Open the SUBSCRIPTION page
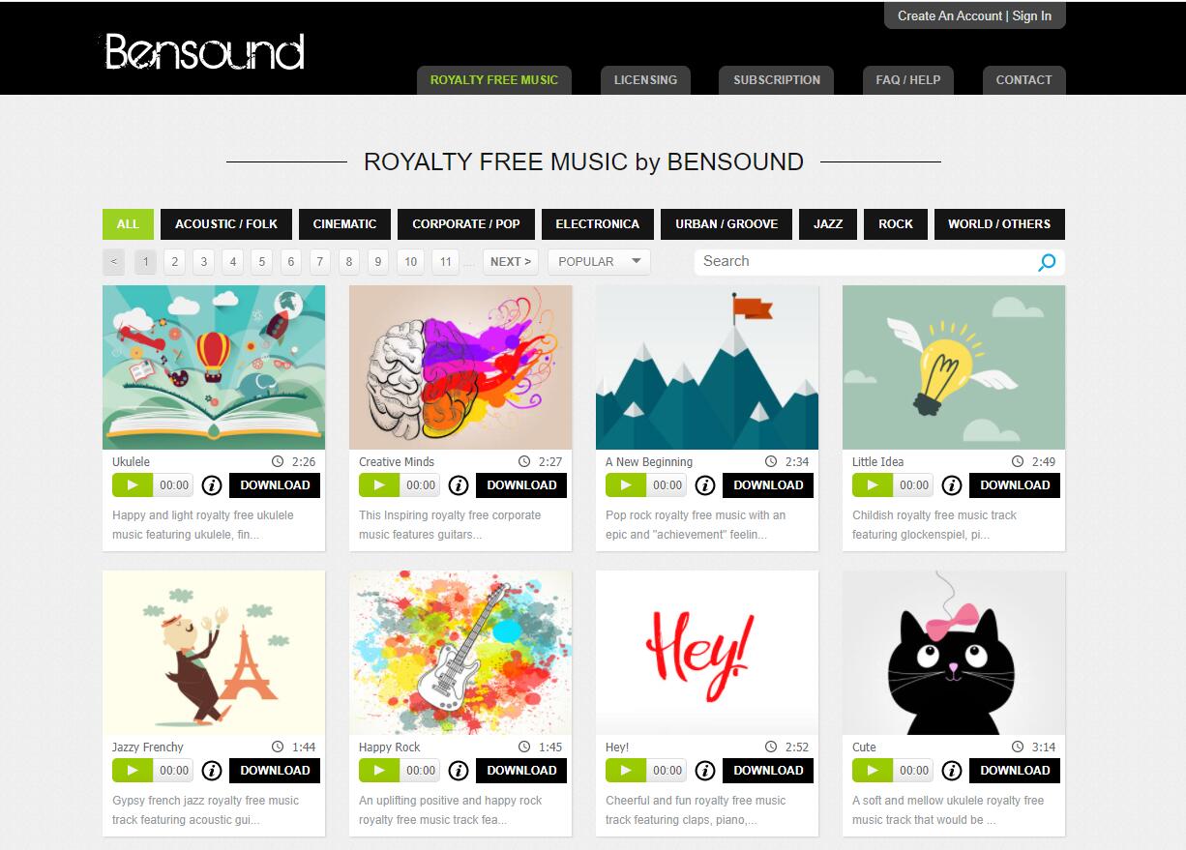The width and height of the screenshot is (1186, 850). click(777, 80)
